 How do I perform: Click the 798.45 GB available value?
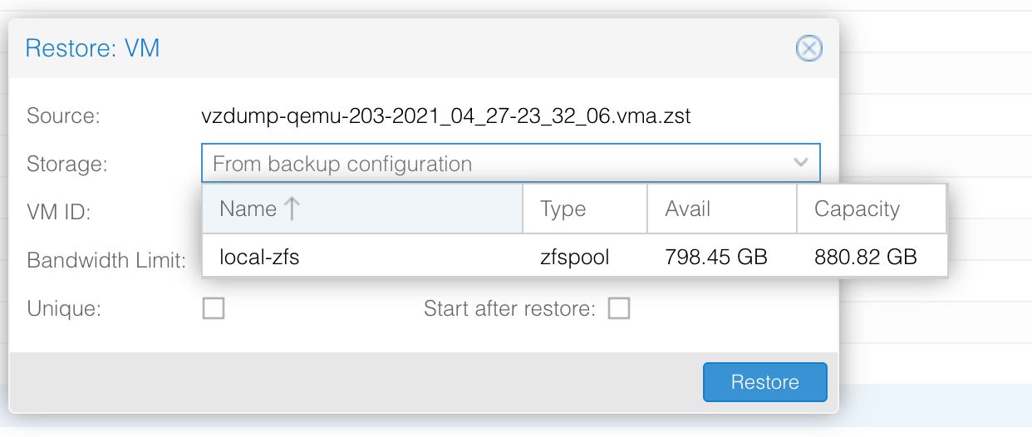[715, 257]
